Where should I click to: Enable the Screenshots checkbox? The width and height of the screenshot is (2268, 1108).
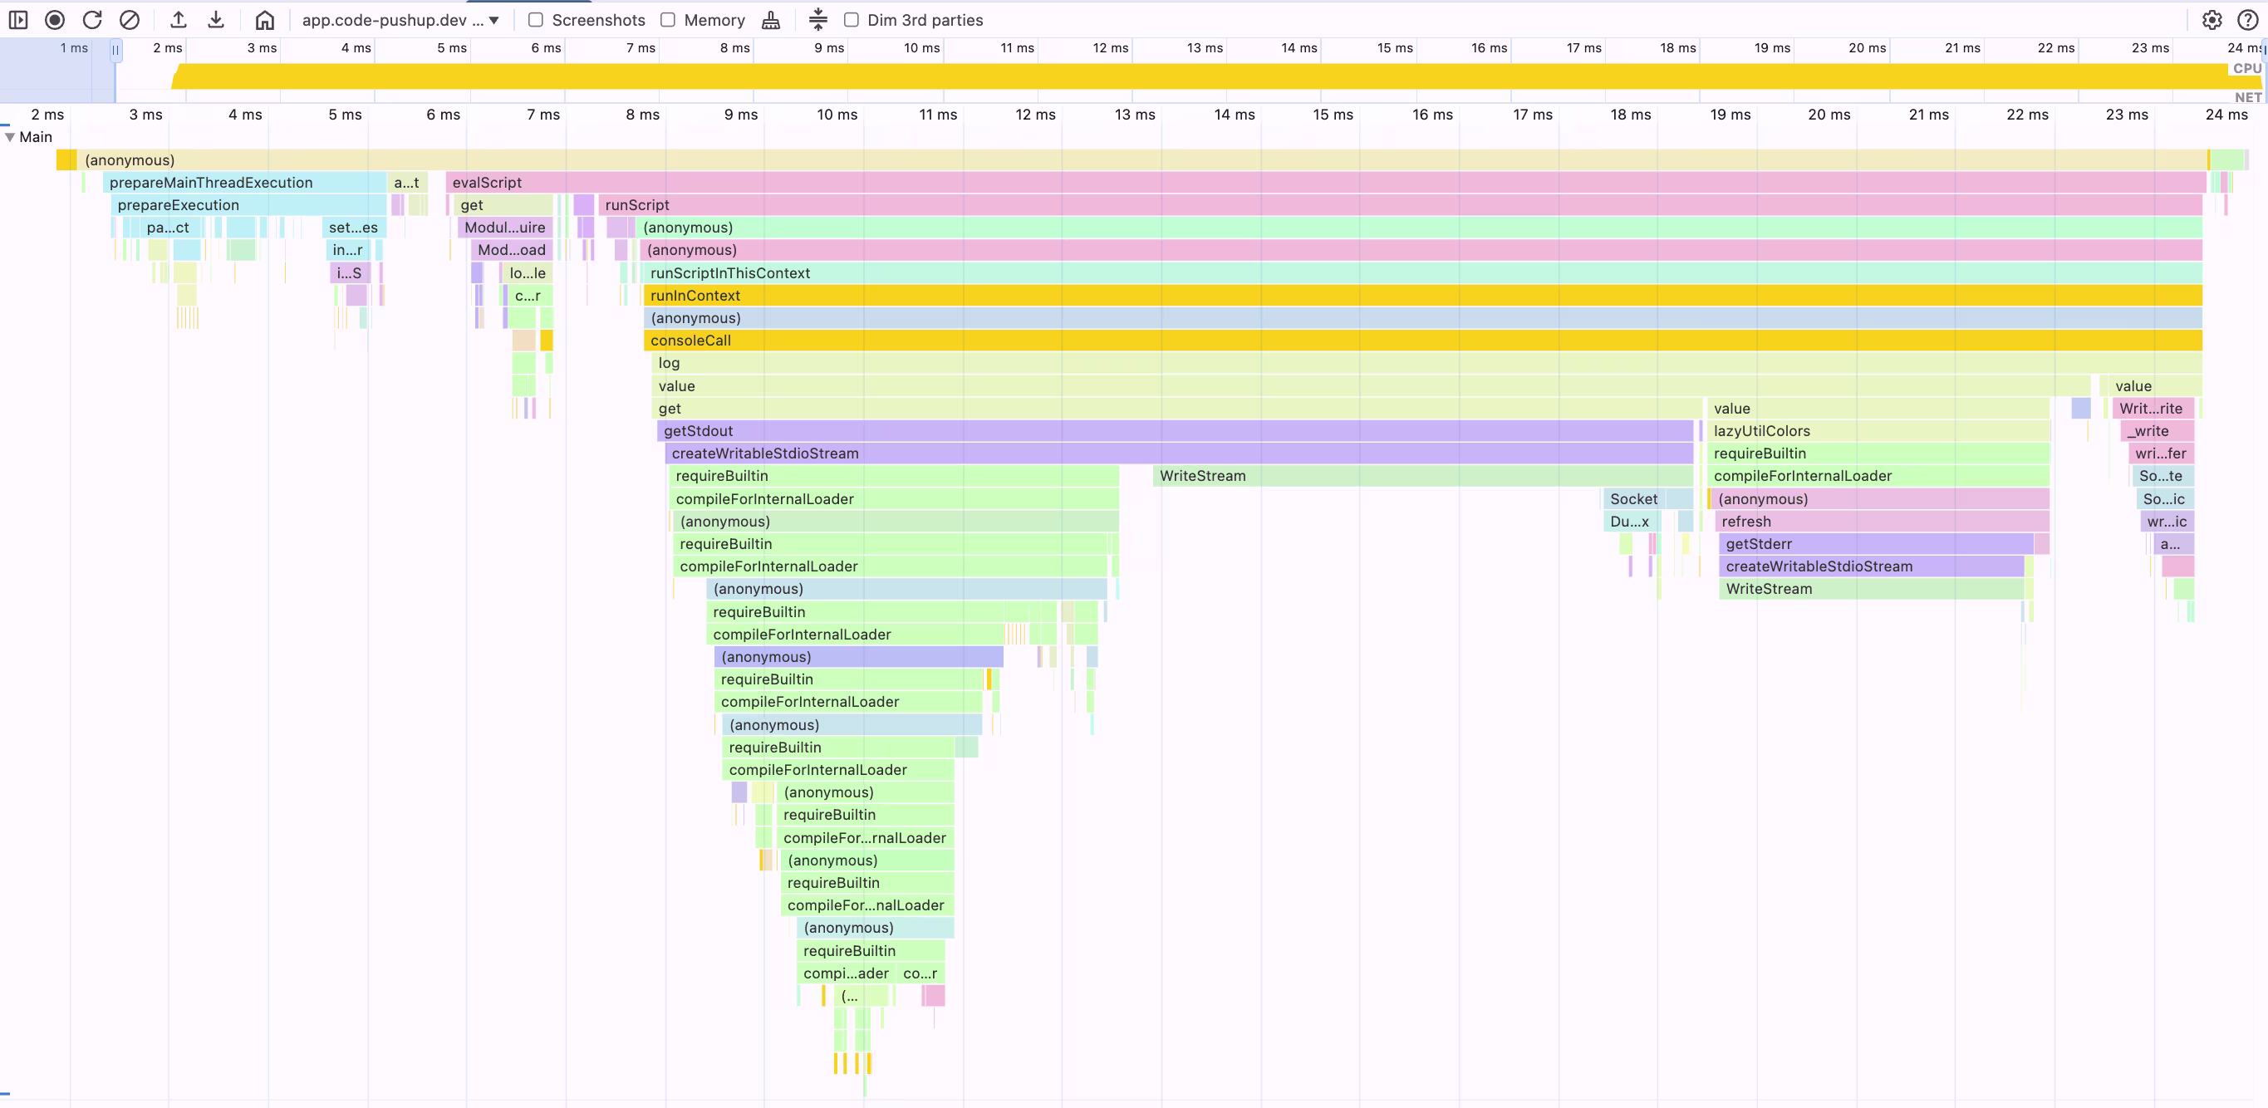click(535, 19)
